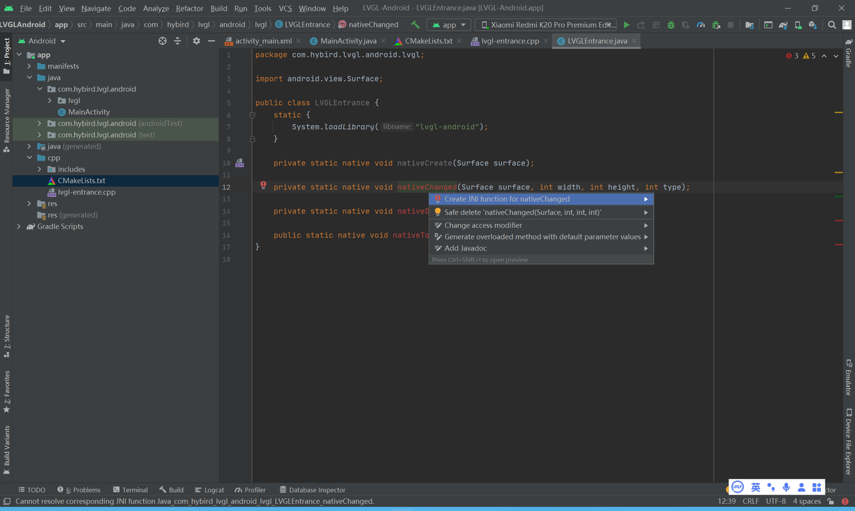Screen dimensions: 855x511
Task: Click the JNI gutter icon on line 10
Action: tap(239, 163)
